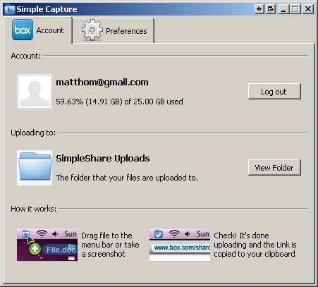Close the Simple Capture window
This screenshot has width=318, height=287.
pyautogui.click(x=308, y=9)
